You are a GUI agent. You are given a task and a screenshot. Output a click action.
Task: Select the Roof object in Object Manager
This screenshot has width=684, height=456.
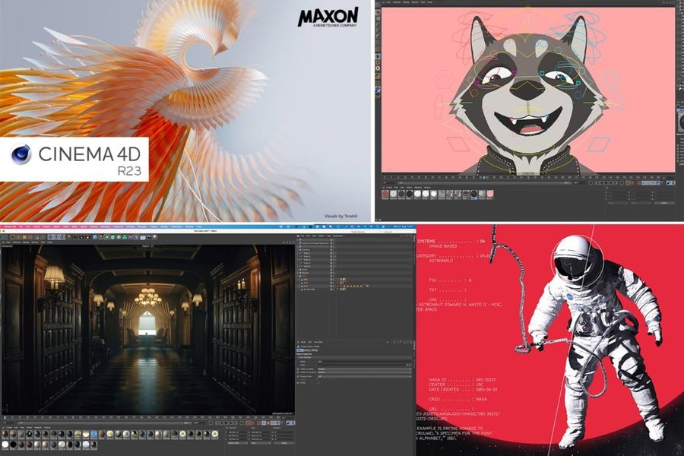coord(306,286)
